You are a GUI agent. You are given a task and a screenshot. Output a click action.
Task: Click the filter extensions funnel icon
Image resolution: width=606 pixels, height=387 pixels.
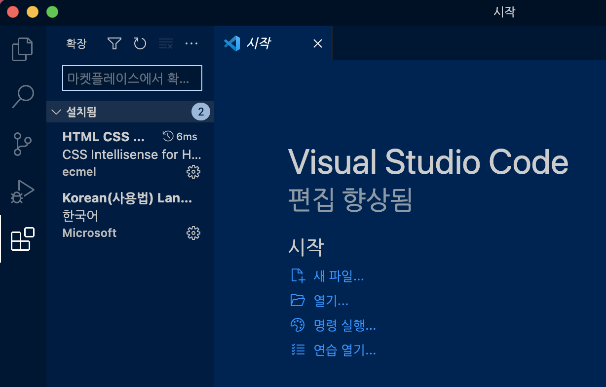114,43
